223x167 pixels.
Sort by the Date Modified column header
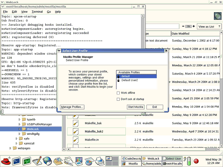[195, 34]
